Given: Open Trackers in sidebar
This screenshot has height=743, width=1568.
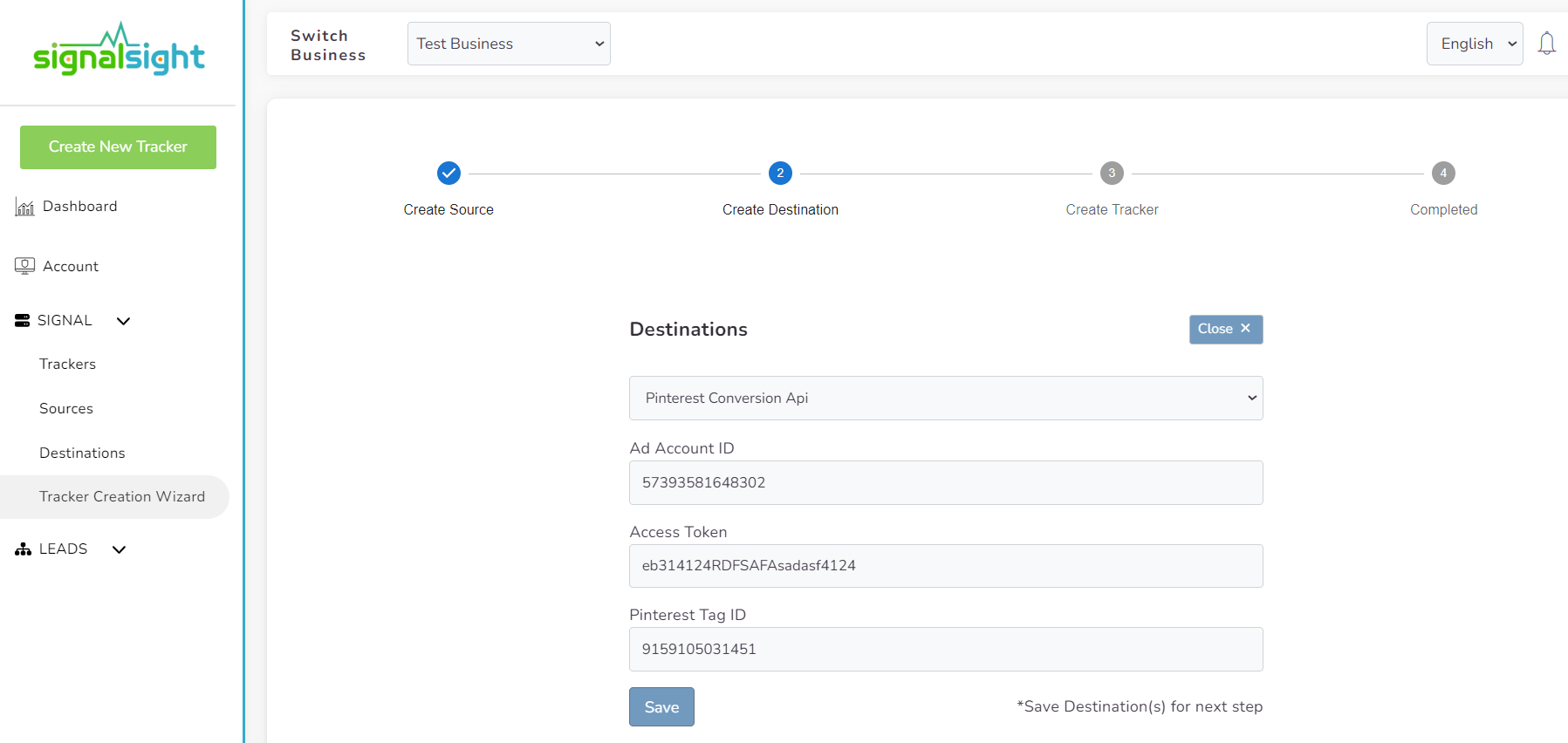Looking at the screenshot, I should tap(67, 365).
